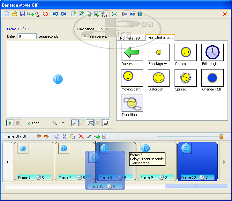Viewport: 232px width, 201px height.
Task: Click the pencil Edit frame icon
Action: tap(89, 136)
